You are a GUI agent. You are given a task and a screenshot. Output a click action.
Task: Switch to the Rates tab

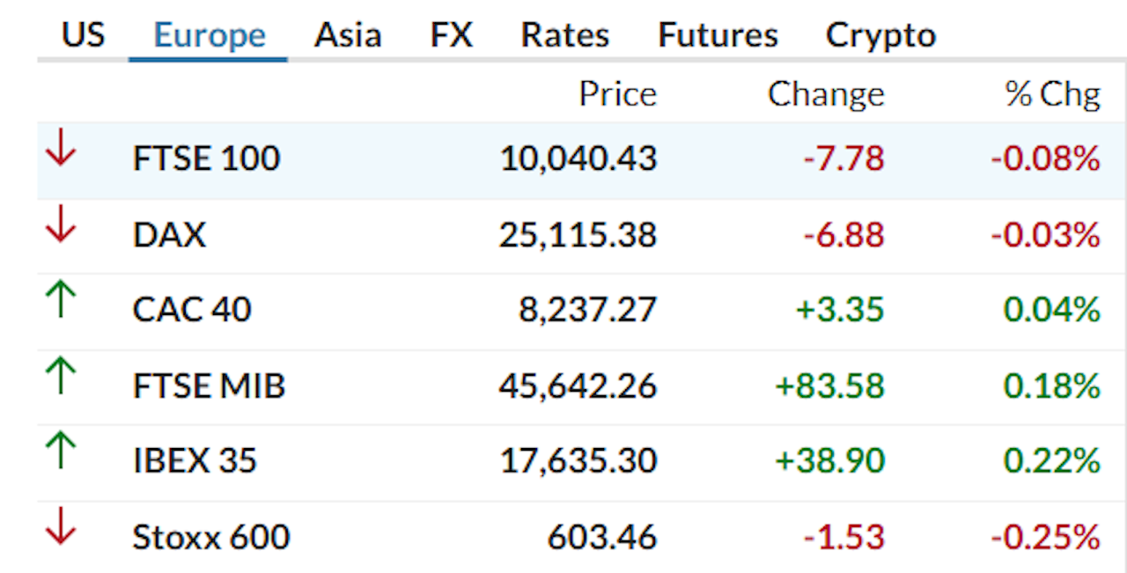click(564, 35)
